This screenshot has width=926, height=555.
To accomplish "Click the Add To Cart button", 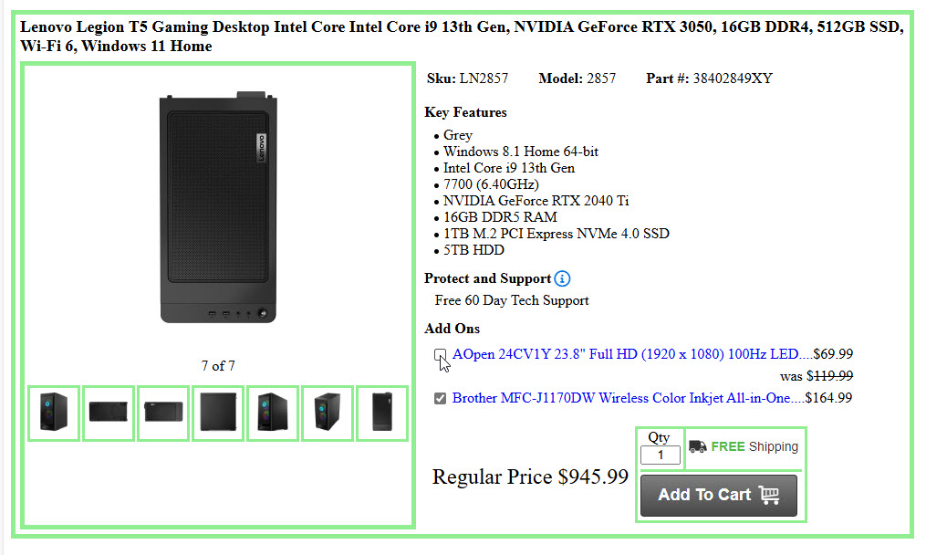I will point(719,496).
